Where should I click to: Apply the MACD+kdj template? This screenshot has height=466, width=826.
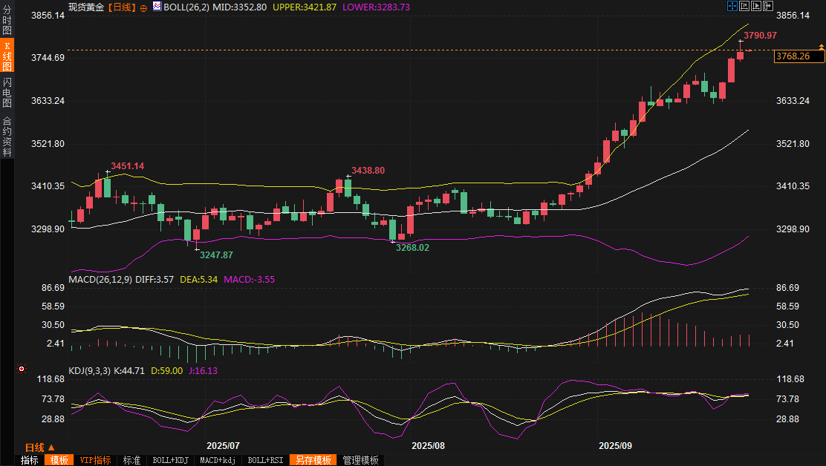click(218, 460)
